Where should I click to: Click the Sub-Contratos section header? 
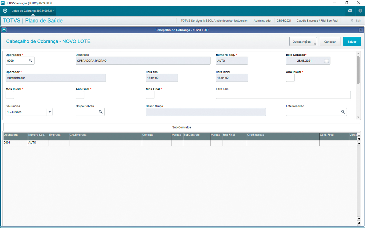(181, 127)
